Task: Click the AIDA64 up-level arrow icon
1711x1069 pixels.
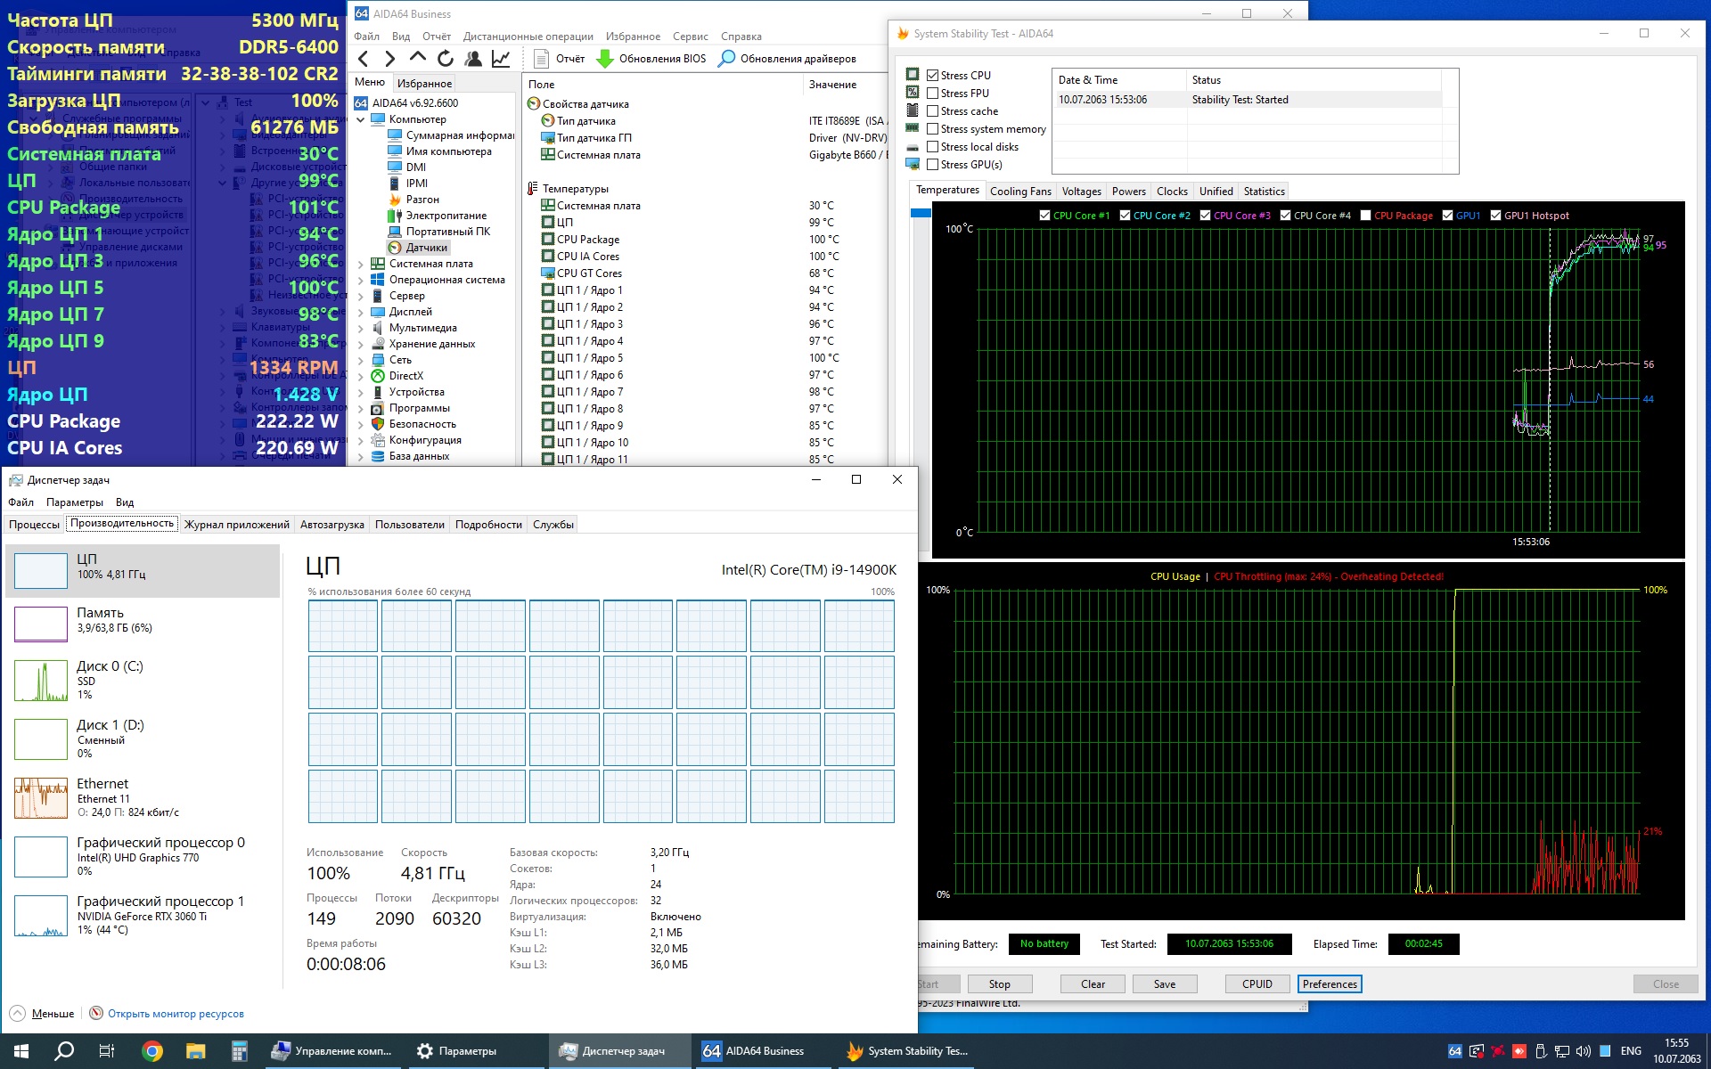Action: (x=417, y=58)
